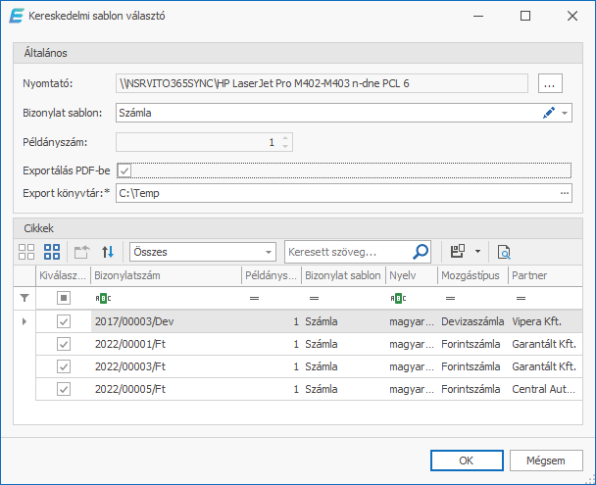
Task: Sort by Partner column header
Action: point(545,275)
